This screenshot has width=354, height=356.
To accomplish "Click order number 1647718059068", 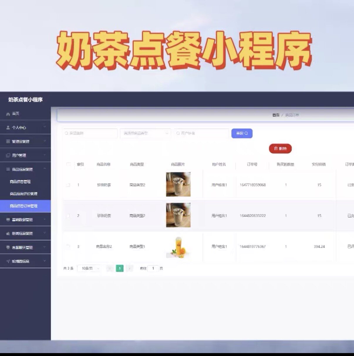I will [x=253, y=185].
